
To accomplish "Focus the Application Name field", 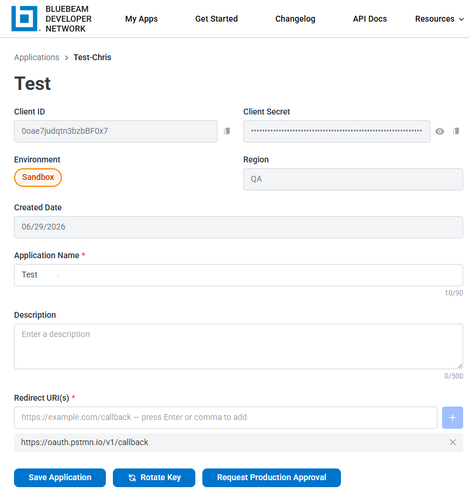I will pyautogui.click(x=238, y=275).
